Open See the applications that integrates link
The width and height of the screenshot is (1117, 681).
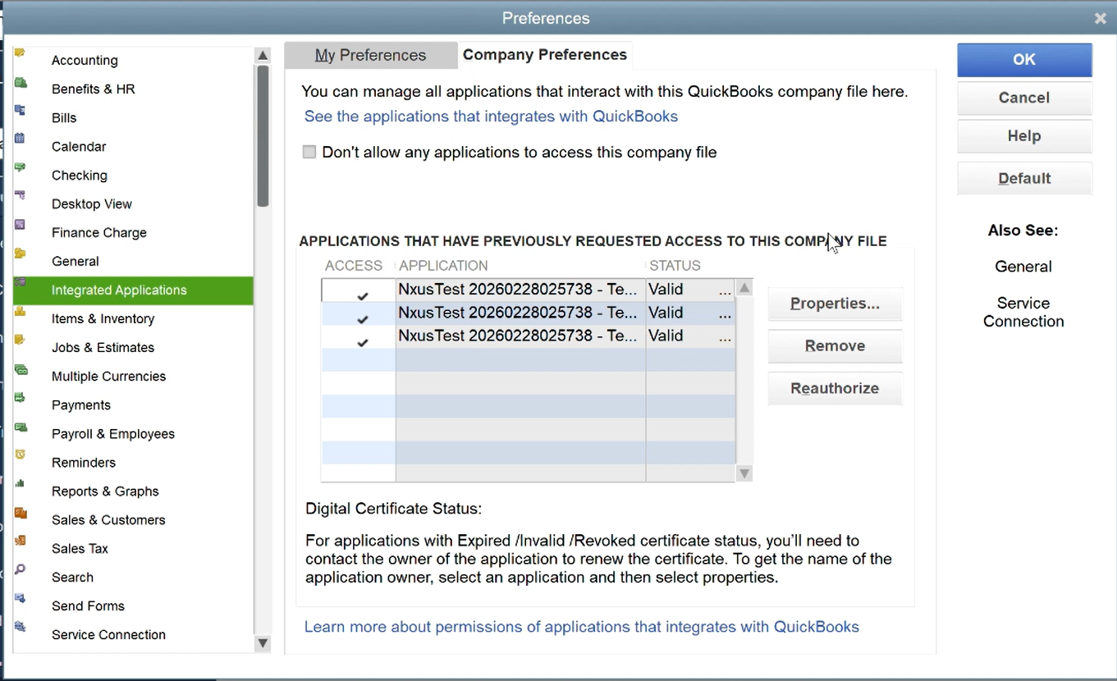click(x=491, y=117)
